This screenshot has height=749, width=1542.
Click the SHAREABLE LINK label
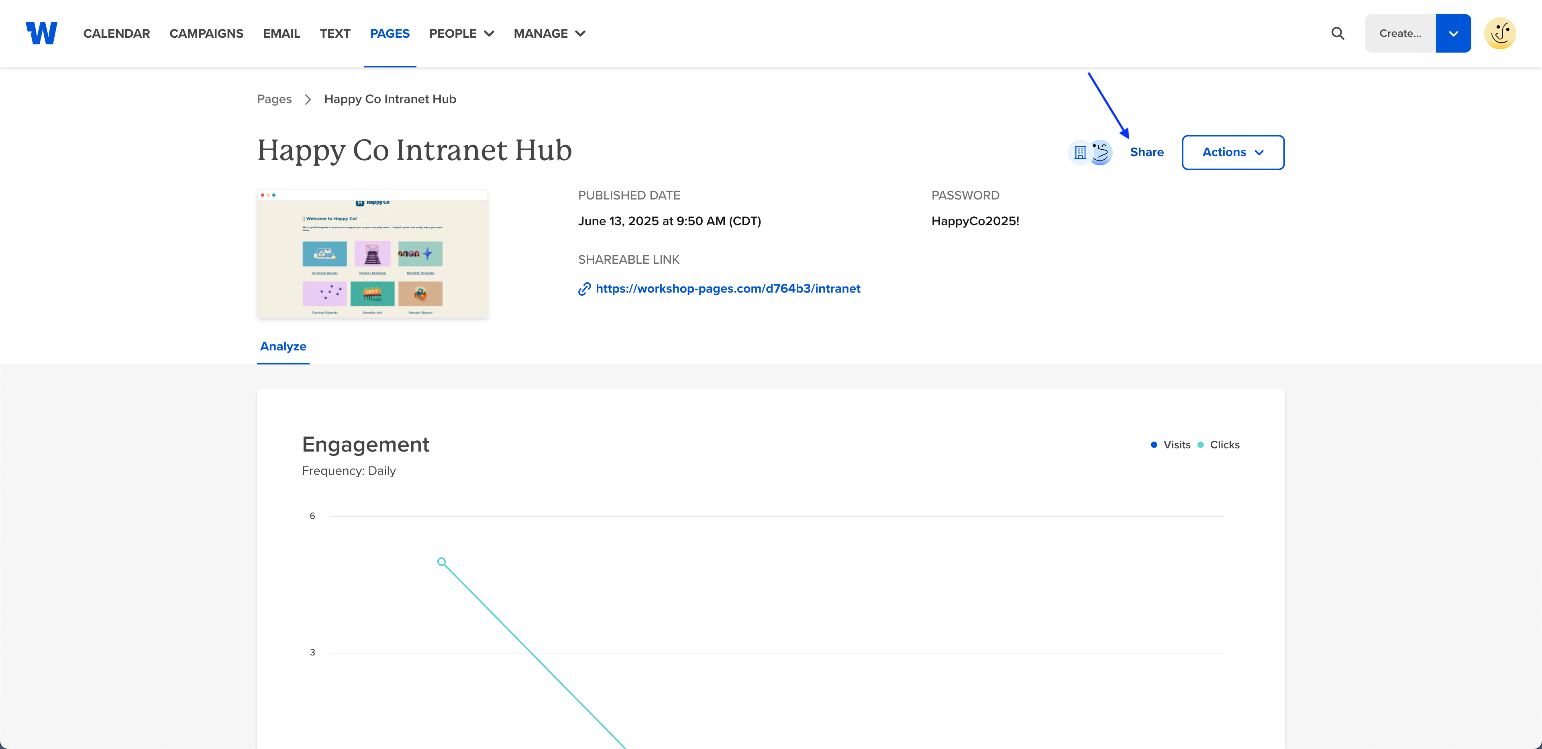click(x=628, y=260)
